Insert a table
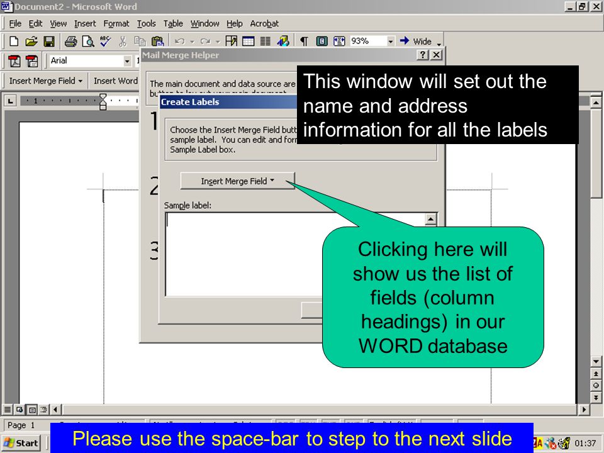 (249, 42)
